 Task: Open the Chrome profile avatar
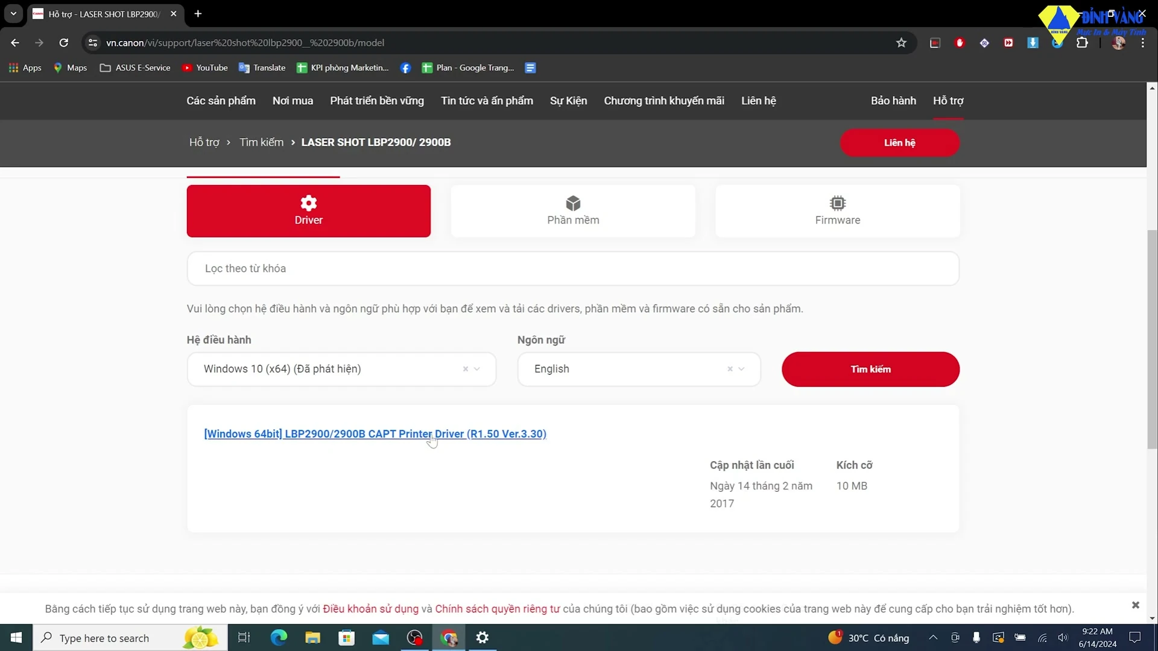1119,43
